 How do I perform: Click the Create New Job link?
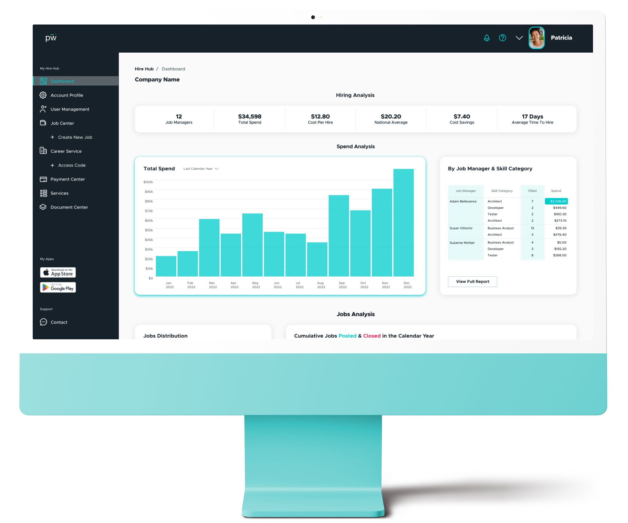[75, 137]
